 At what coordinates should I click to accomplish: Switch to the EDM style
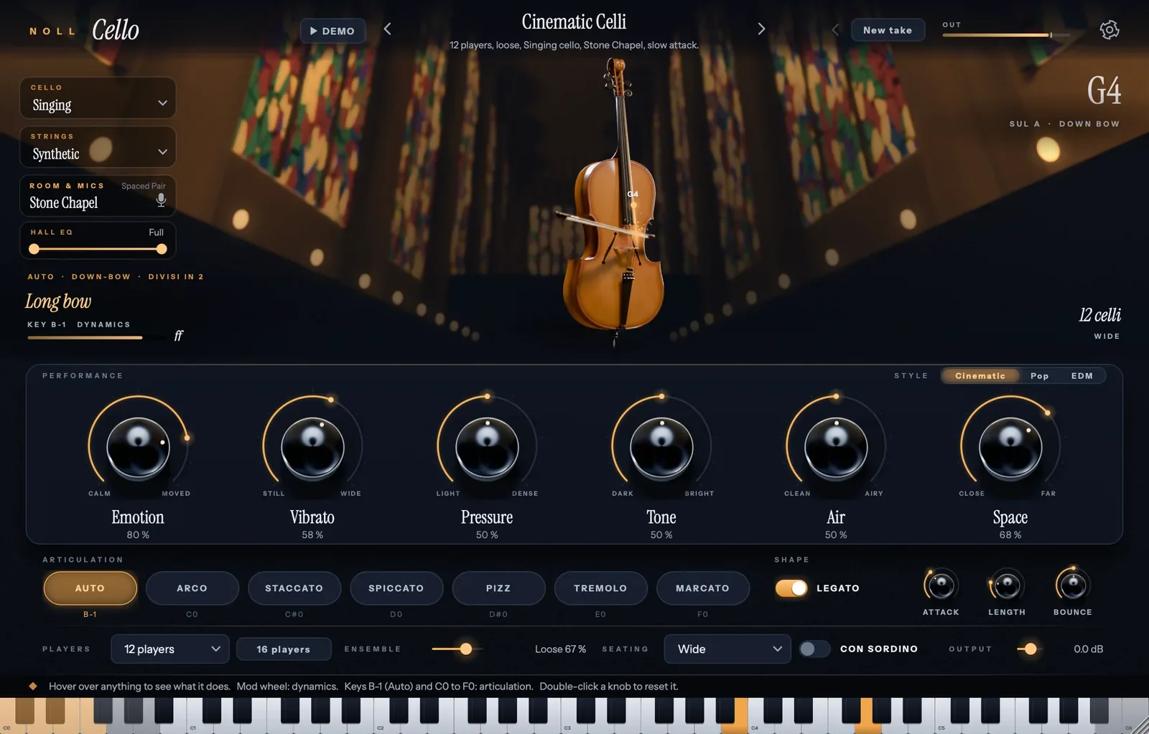coord(1082,376)
